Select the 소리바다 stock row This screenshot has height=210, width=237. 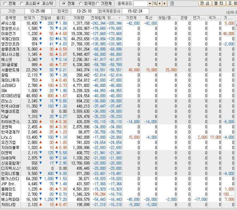(x=118, y=86)
